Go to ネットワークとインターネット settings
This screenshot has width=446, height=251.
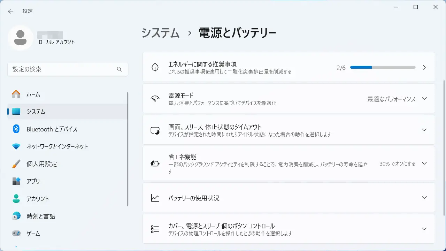(57, 147)
